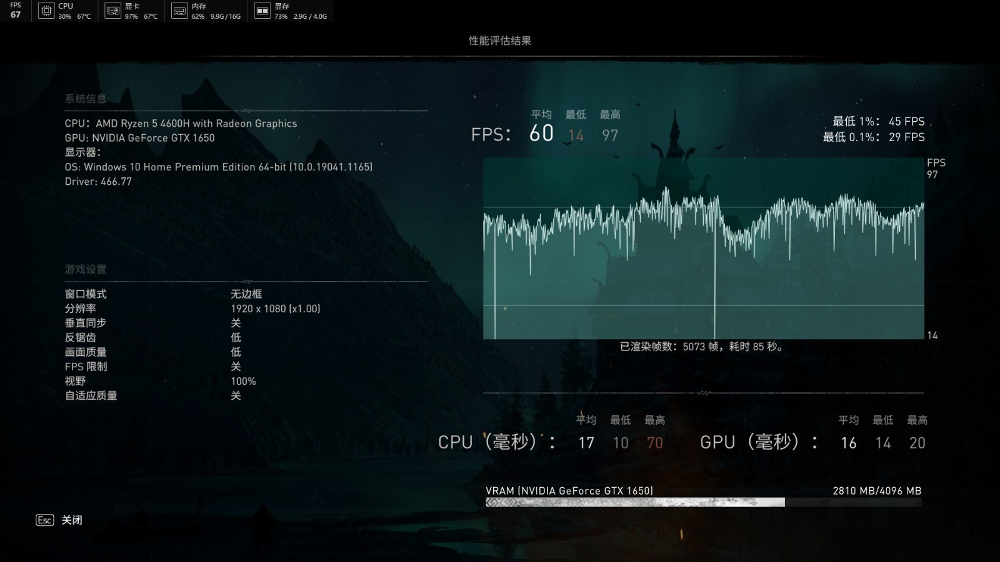The width and height of the screenshot is (1000, 562).
Task: Click the CPU average value 17
Action: point(586,443)
